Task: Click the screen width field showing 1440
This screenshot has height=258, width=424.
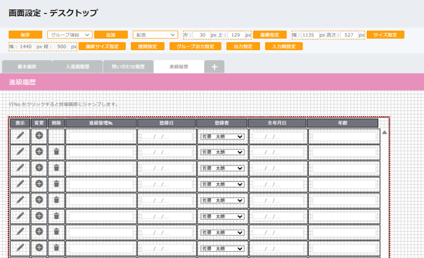Action: [x=26, y=46]
